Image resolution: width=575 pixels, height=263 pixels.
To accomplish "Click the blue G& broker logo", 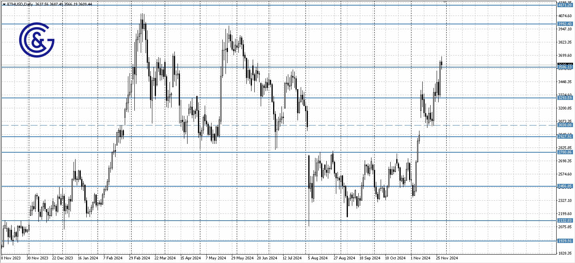I will pos(36,40).
